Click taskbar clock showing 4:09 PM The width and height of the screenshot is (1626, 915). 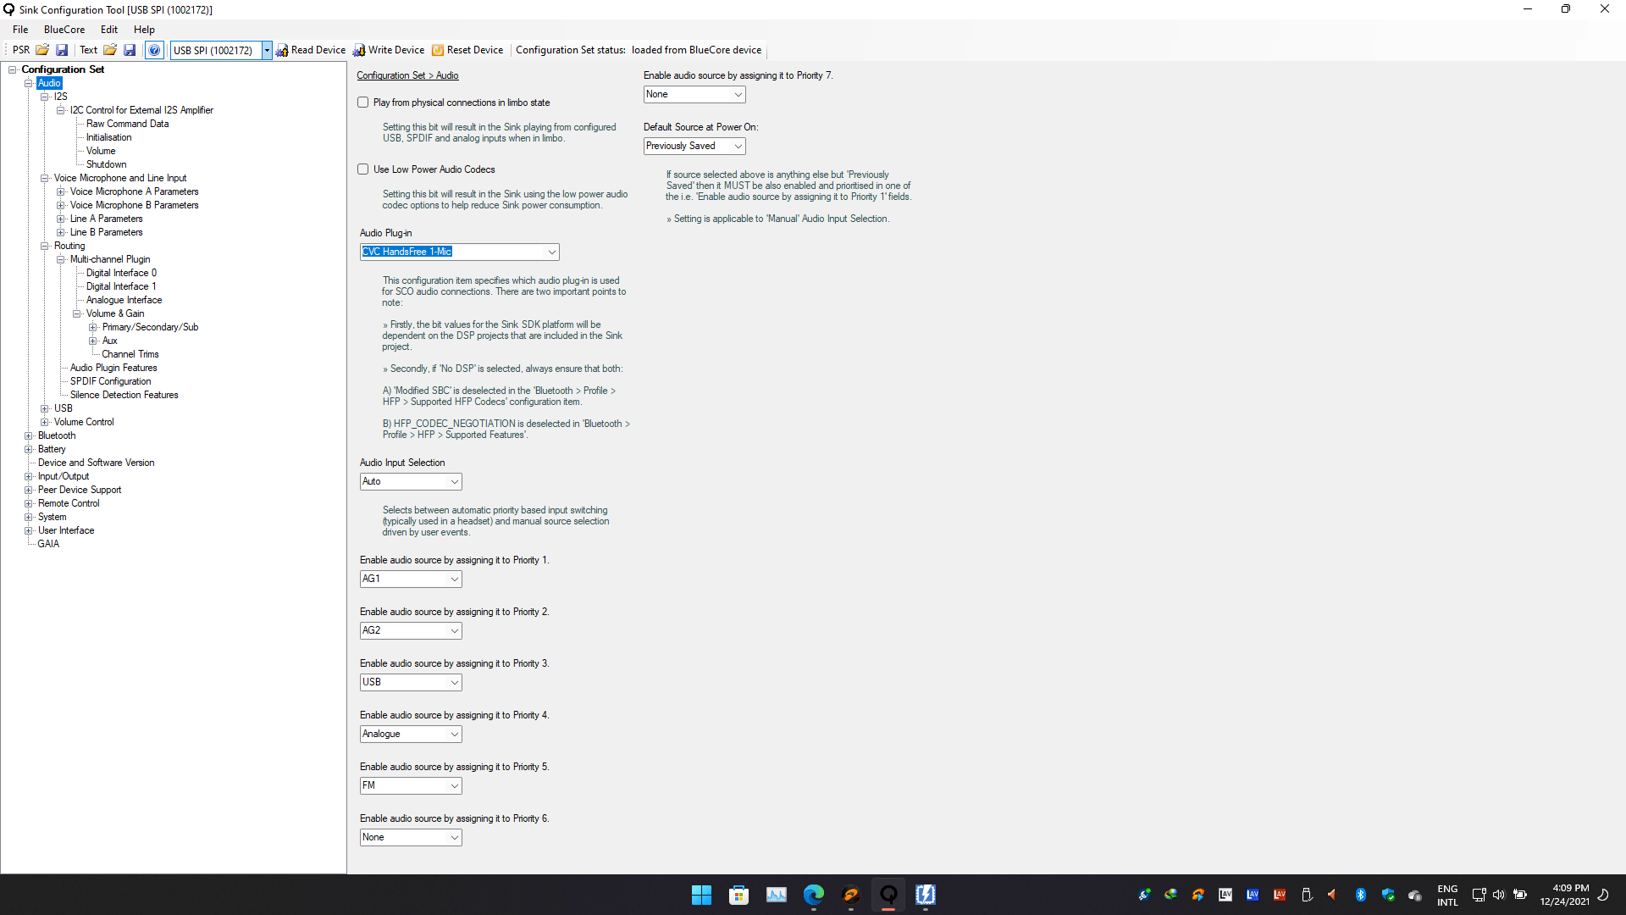click(x=1564, y=895)
